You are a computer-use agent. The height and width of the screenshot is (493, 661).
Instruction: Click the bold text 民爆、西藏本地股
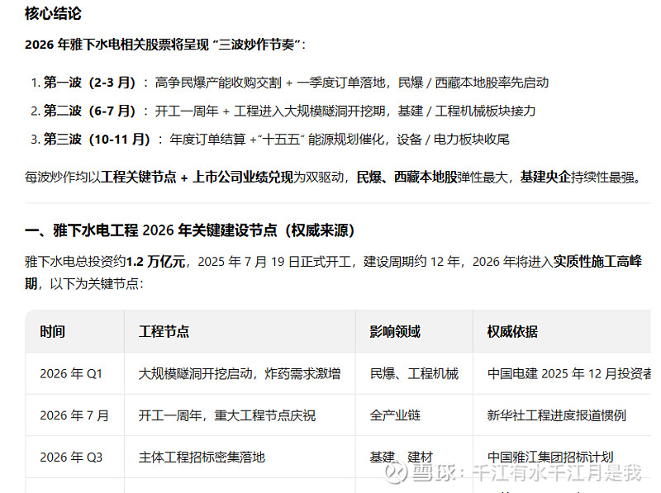407,178
